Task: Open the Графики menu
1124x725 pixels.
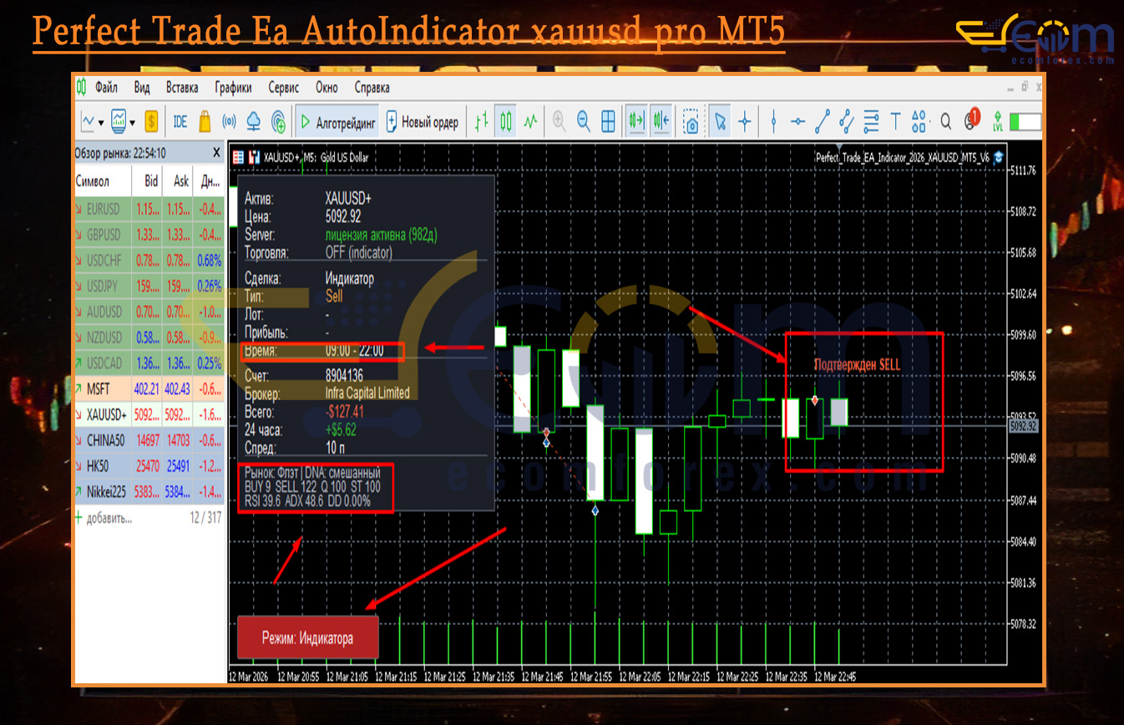Action: click(233, 88)
